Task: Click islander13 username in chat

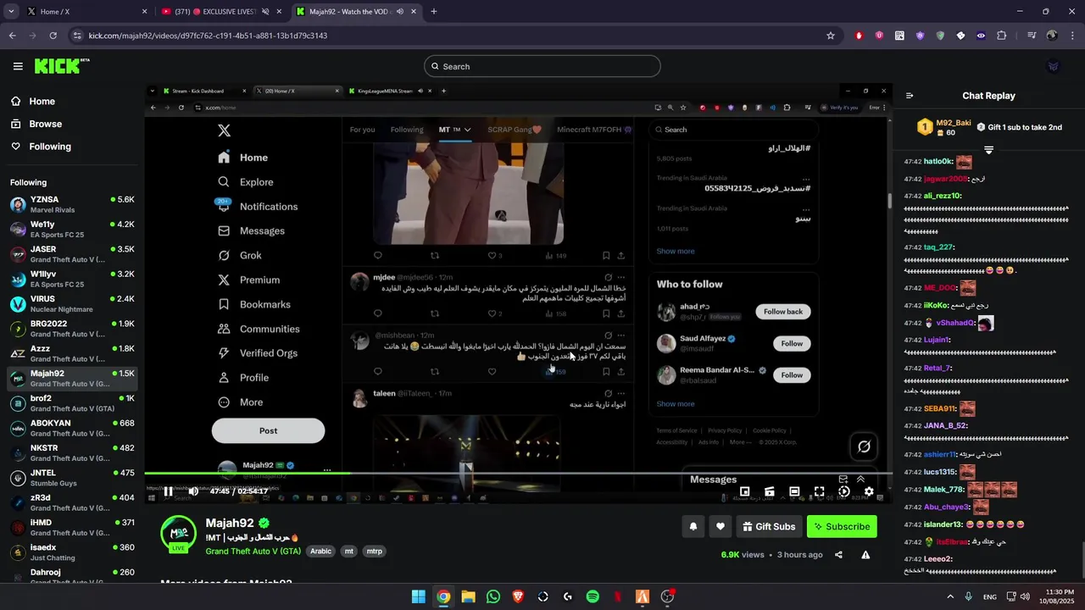Action: [x=943, y=524]
